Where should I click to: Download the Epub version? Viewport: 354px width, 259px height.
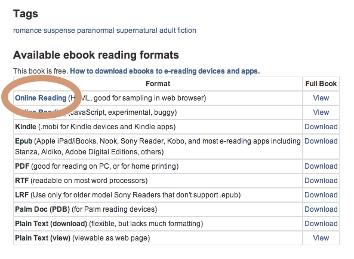click(321, 141)
